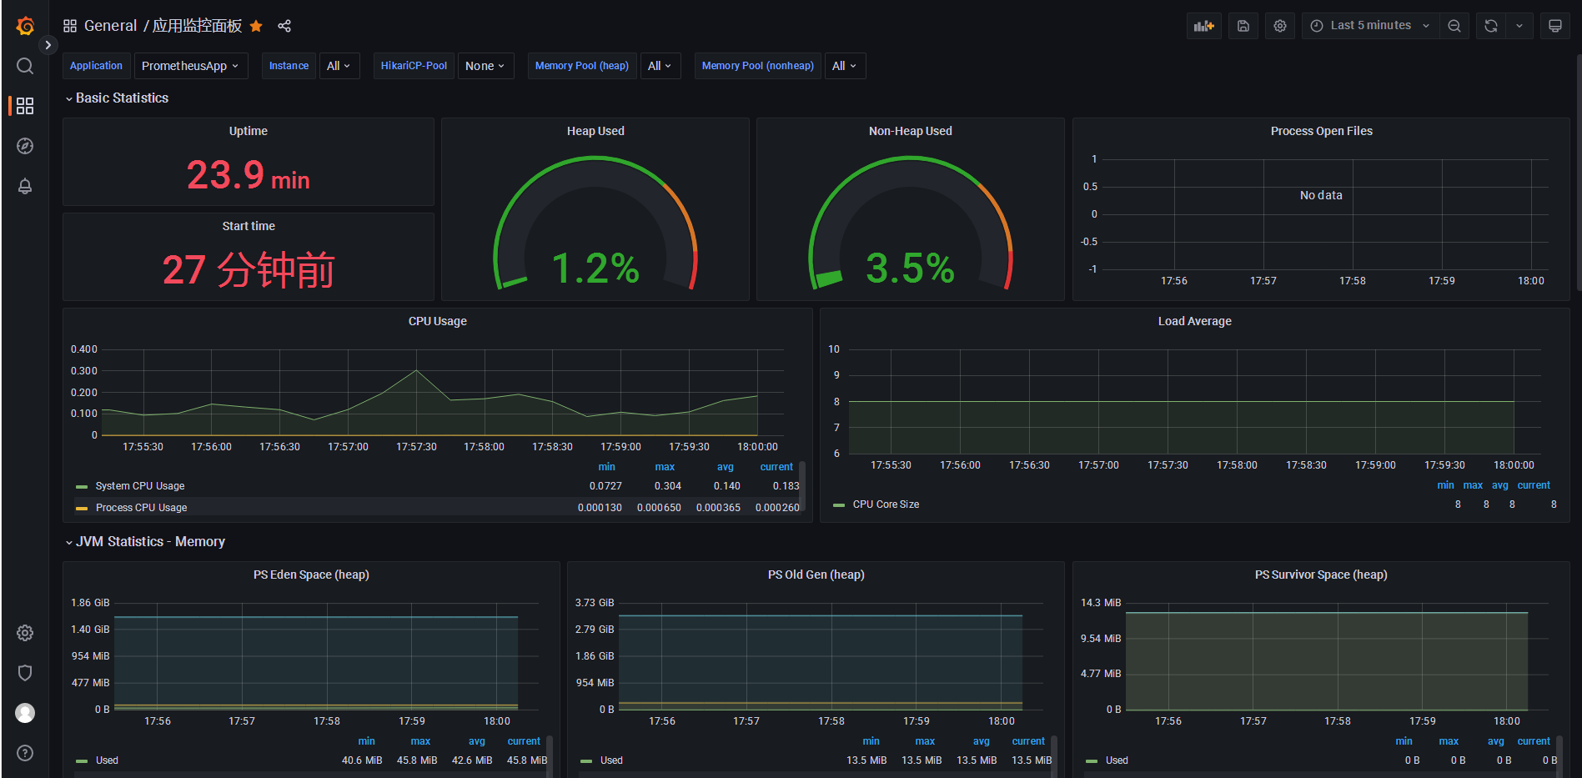Open PS Eden Space (heap) panel title
Viewport: 1582px width, 778px height.
tap(311, 575)
